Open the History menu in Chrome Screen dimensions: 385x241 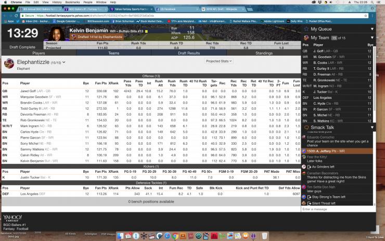click(57, 2)
